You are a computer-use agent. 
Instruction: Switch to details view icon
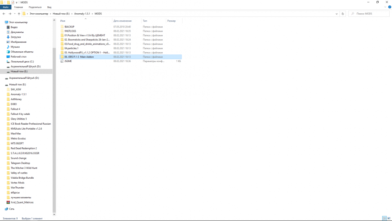coord(385,219)
